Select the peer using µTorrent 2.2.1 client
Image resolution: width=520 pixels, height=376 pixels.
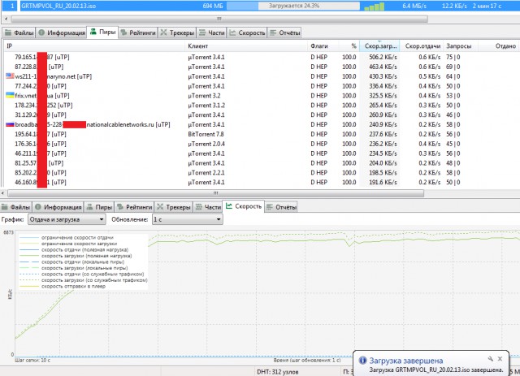coord(262,172)
